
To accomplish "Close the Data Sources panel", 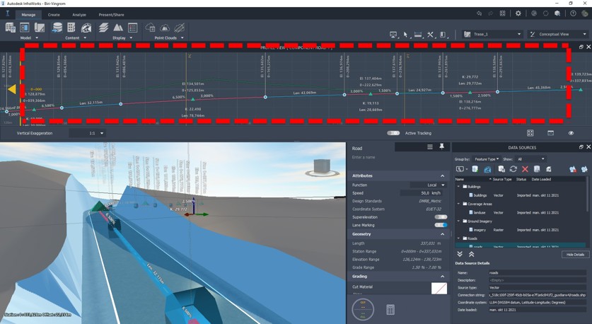I will [588, 147].
